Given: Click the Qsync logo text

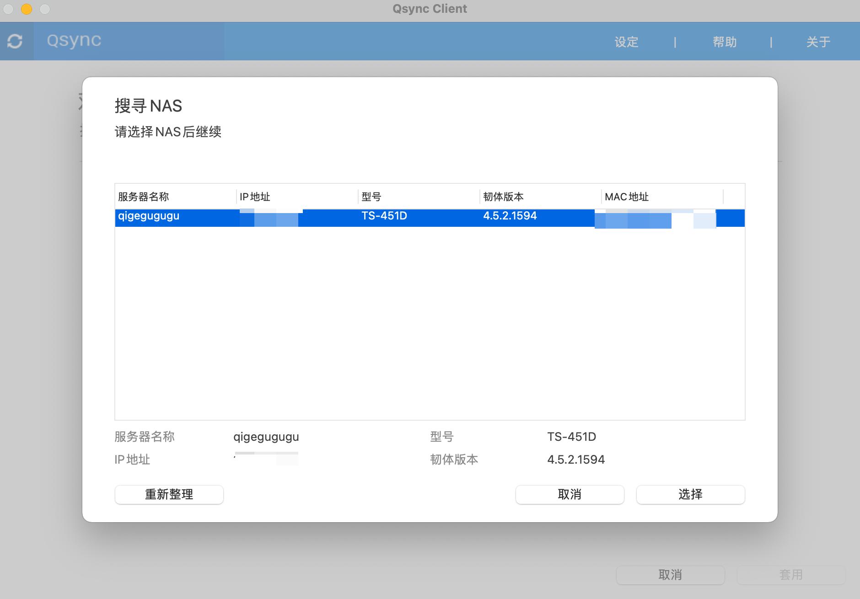Looking at the screenshot, I should tap(74, 40).
